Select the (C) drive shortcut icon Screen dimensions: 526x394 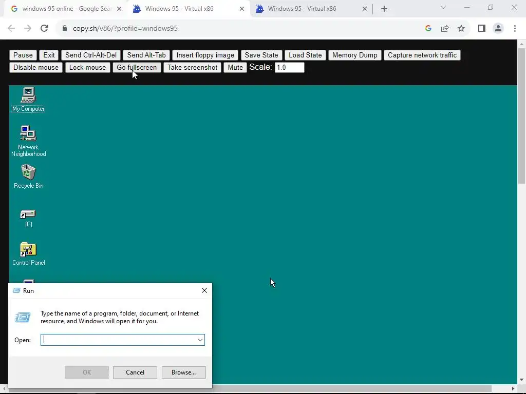(28, 219)
